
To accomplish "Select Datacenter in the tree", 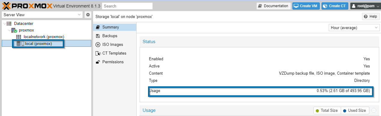I will pos(23,23).
